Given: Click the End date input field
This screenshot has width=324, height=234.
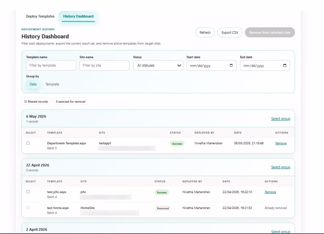Looking at the screenshot, I should click(265, 66).
